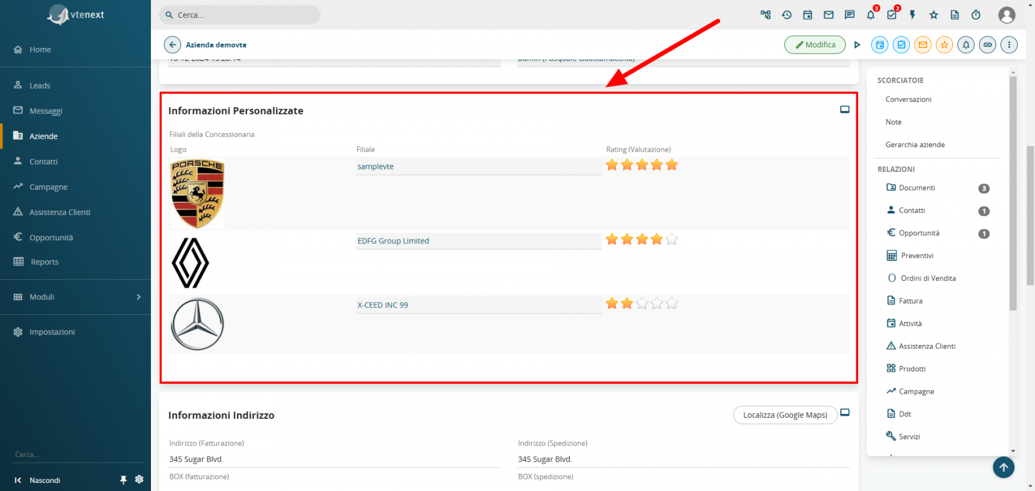The image size is (1035, 491).
Task: Click the Modifica edit button
Action: [815, 45]
